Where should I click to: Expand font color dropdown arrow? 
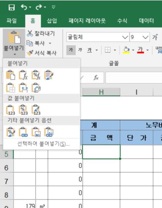(148, 50)
